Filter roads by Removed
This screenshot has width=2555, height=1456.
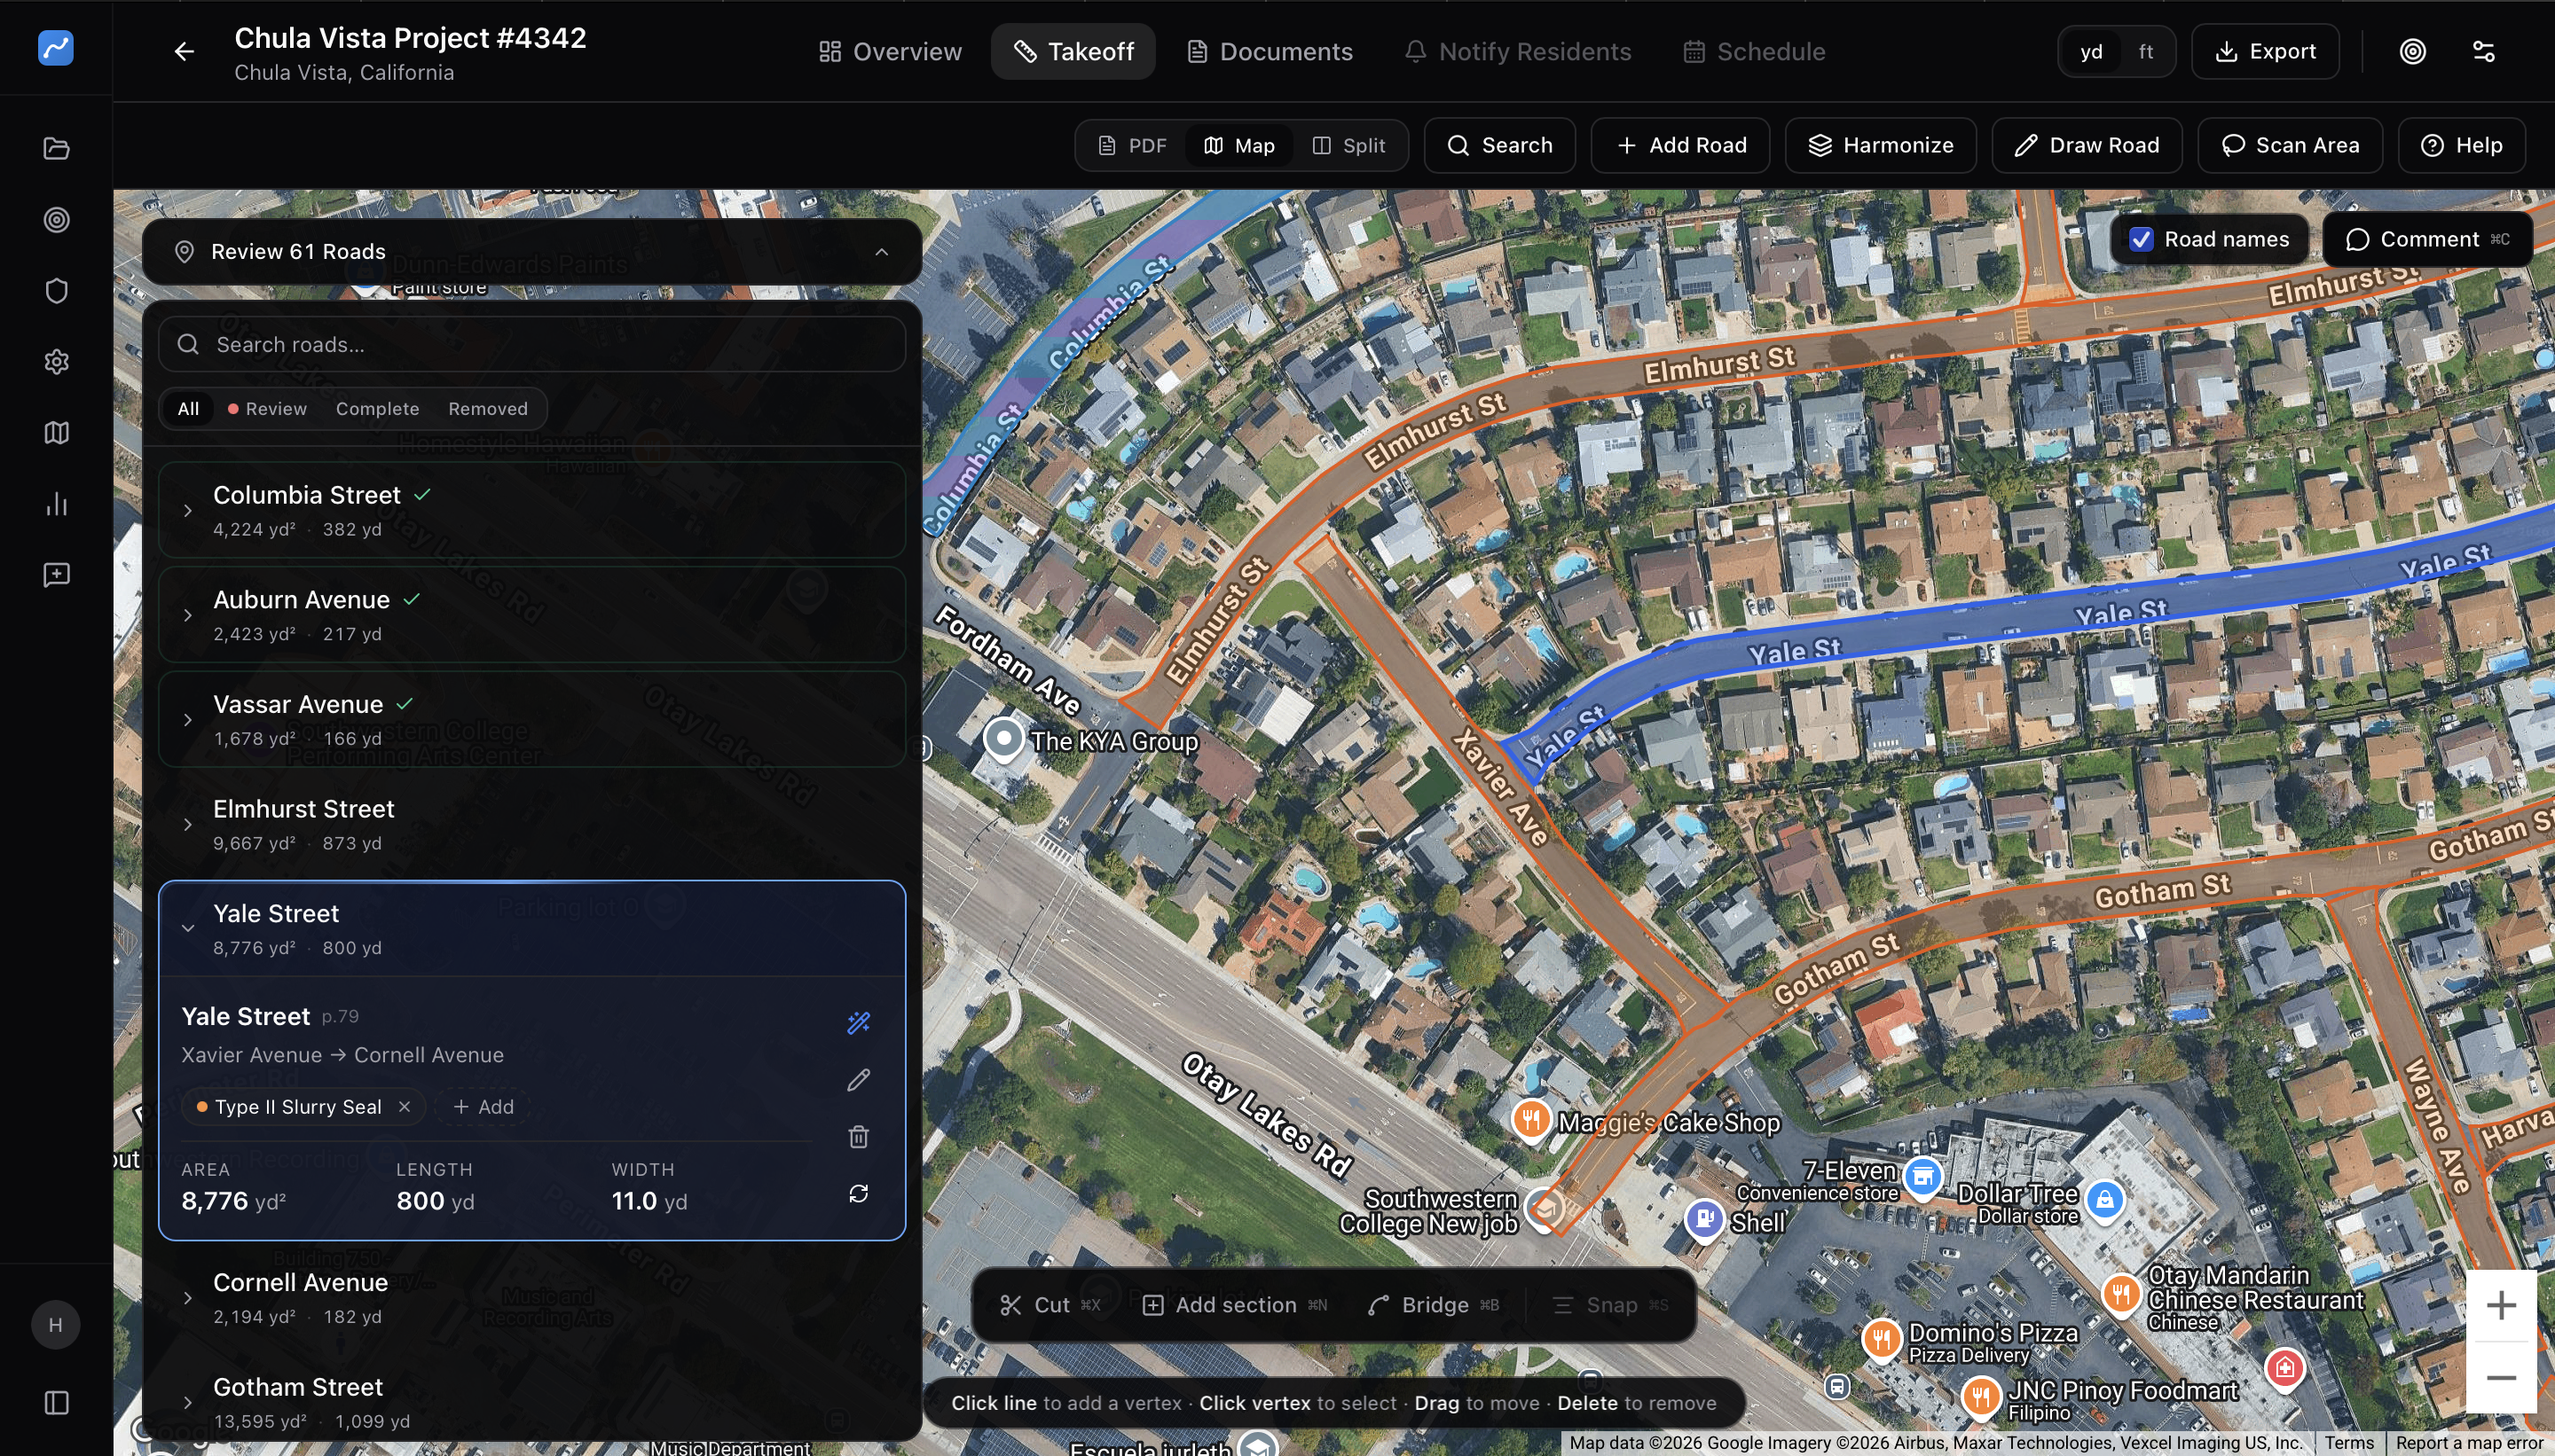tap(487, 408)
